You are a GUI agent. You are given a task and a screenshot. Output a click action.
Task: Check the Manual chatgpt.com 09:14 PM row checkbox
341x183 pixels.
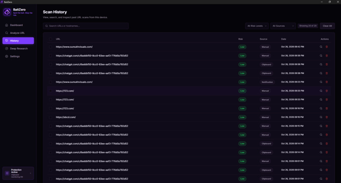tap(50, 135)
